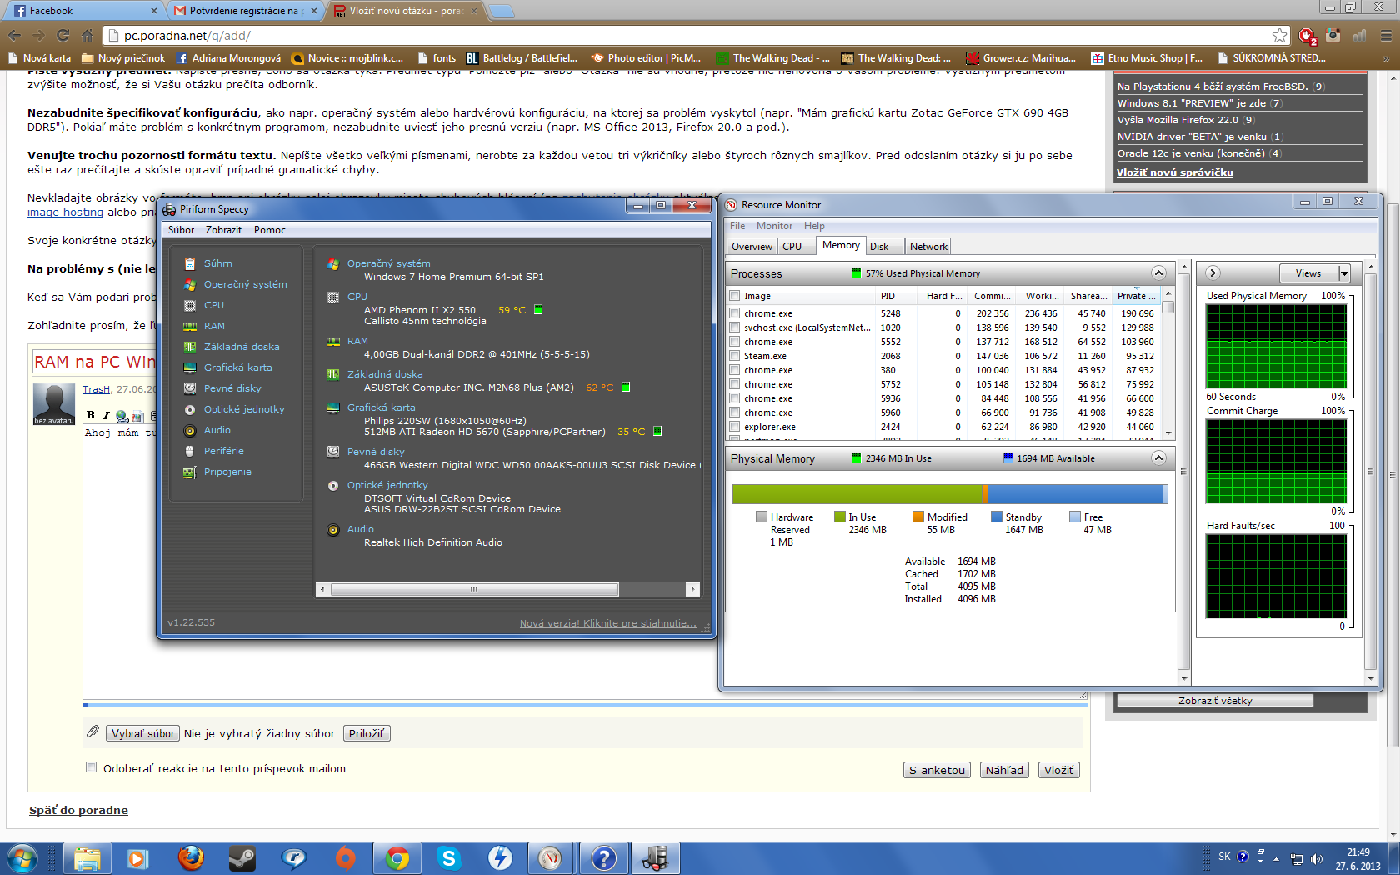Switch to Speccy via its taskbar icon
The height and width of the screenshot is (875, 1400).
(x=656, y=857)
